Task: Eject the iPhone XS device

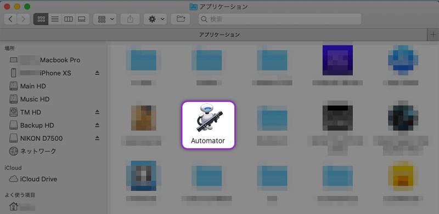Action: coord(97,73)
